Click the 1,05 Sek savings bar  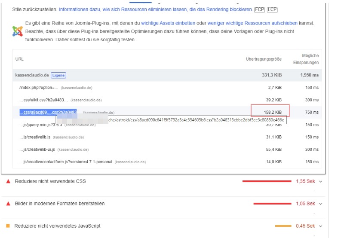(272, 204)
